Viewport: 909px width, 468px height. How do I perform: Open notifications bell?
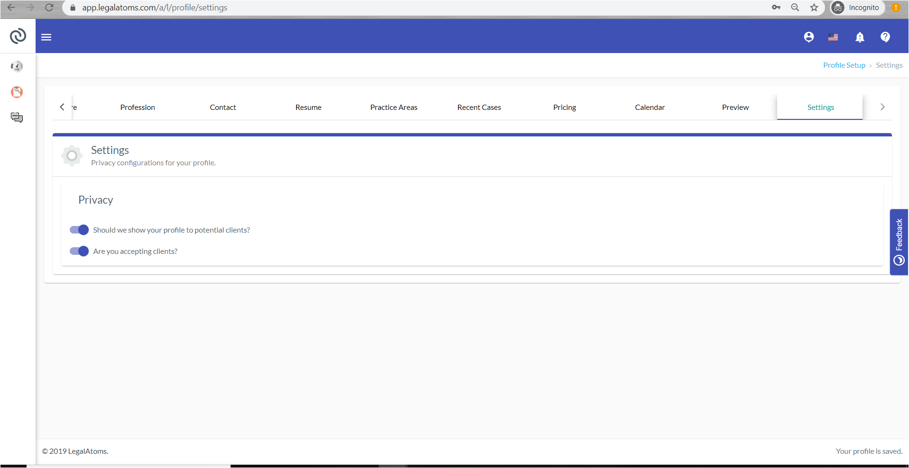(x=860, y=37)
